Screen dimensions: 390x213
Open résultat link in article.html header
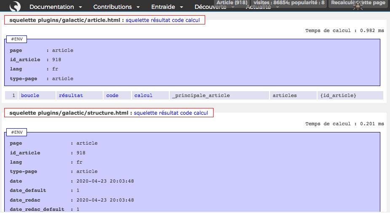pos(161,20)
